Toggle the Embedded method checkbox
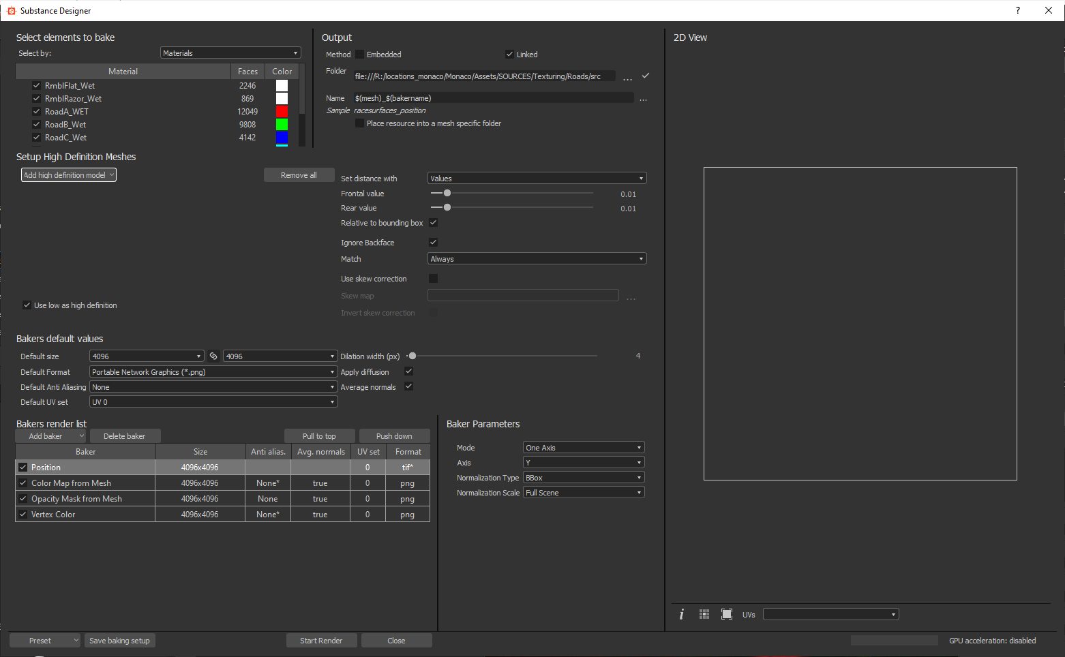The image size is (1065, 657). pos(359,55)
